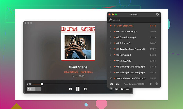Open the AirPlay icon in player
The image size is (183, 109).
(116, 89)
